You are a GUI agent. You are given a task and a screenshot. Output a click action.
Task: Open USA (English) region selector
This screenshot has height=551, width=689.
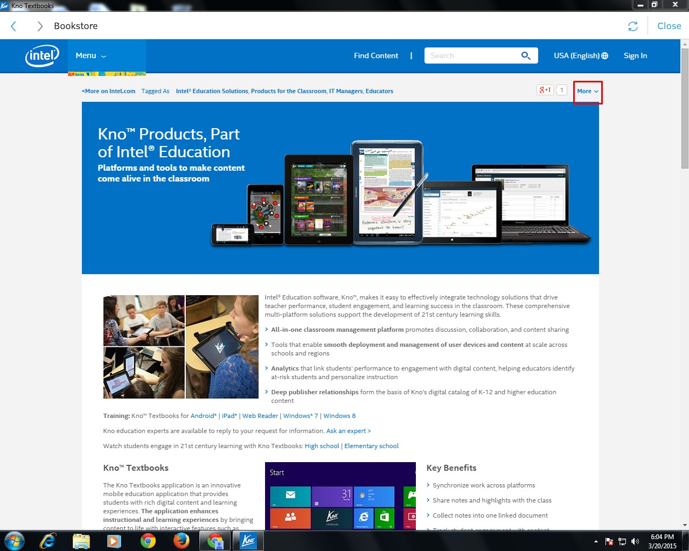pyautogui.click(x=581, y=55)
